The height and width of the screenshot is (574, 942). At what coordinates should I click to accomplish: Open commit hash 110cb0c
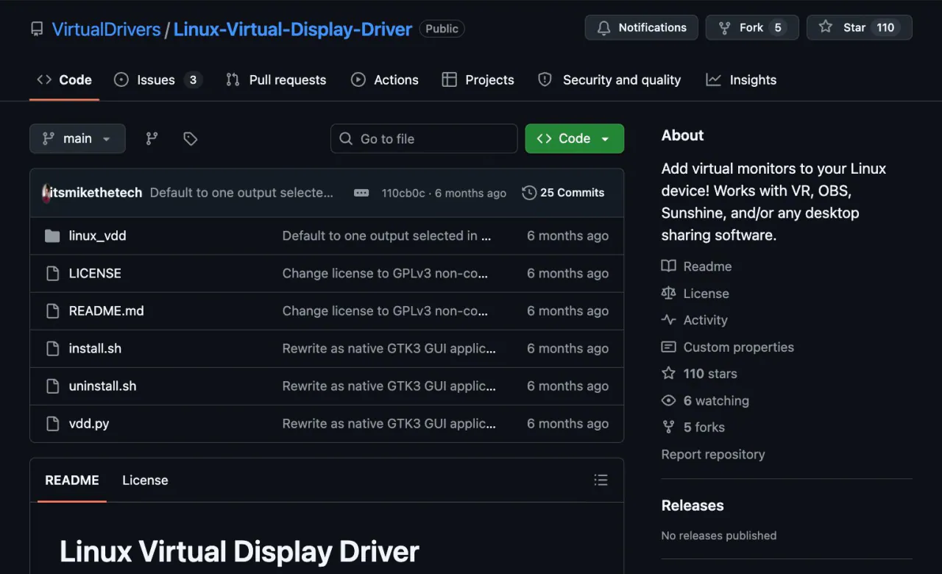tap(403, 193)
